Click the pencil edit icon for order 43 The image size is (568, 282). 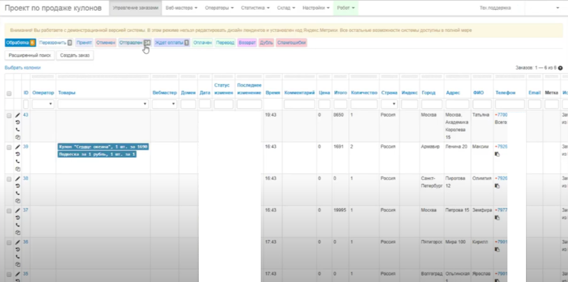point(18,115)
